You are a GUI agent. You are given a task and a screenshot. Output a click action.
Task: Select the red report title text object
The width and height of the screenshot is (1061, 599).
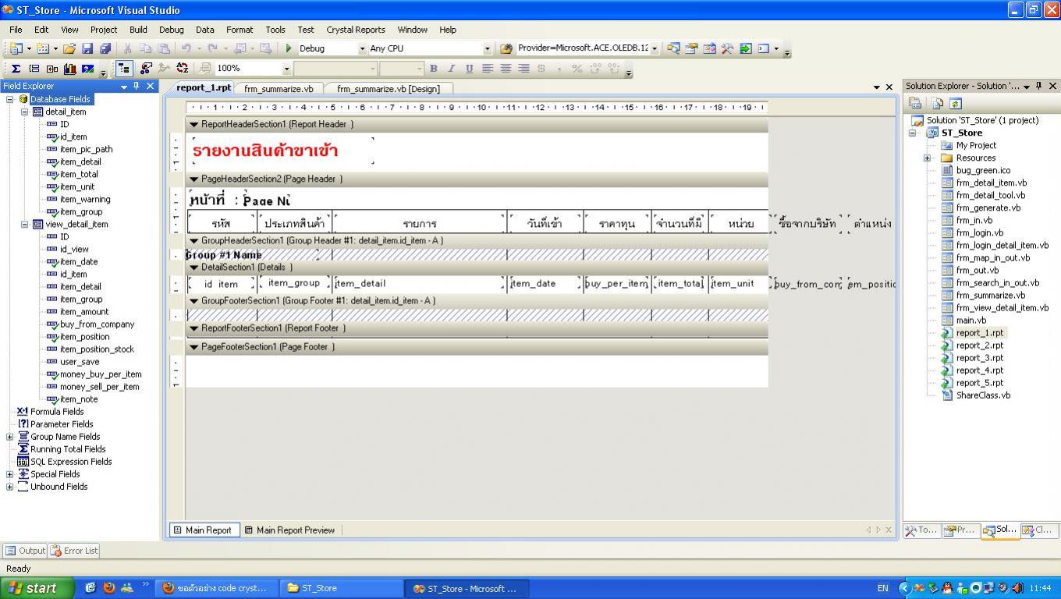(x=283, y=151)
